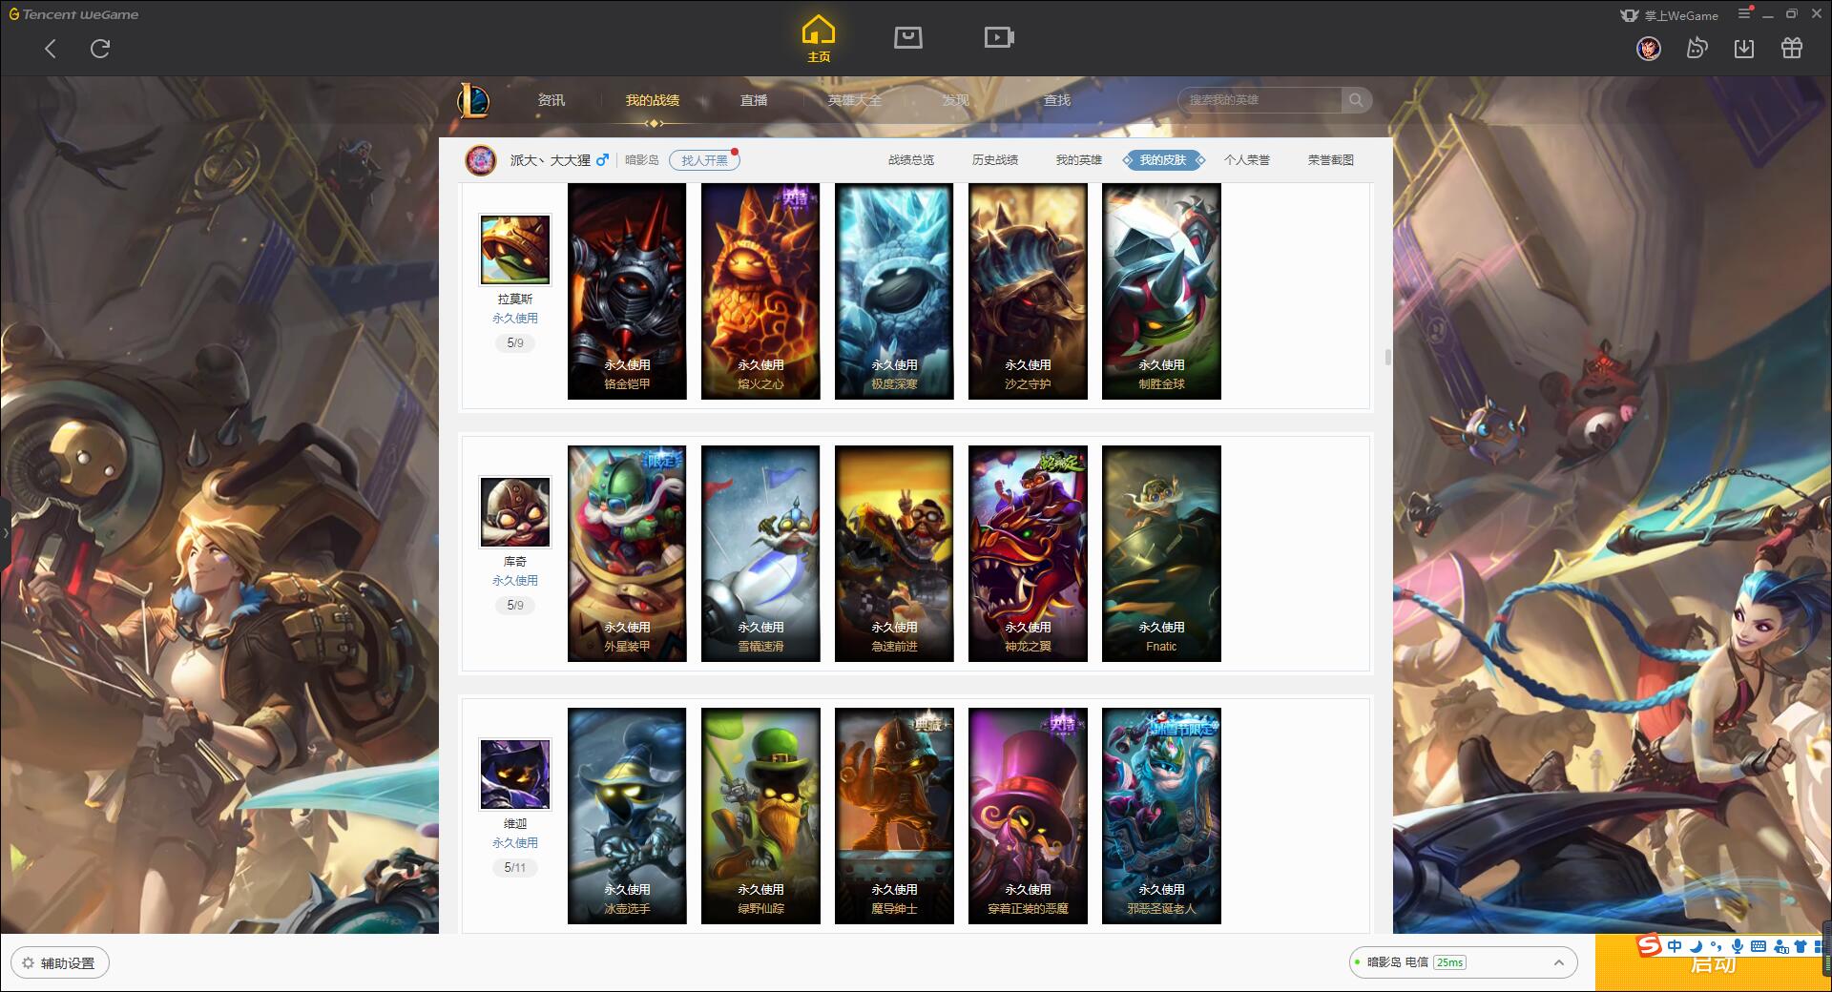Open the 急速前进 skin card
Image resolution: width=1832 pixels, height=992 pixels.
pyautogui.click(x=894, y=553)
